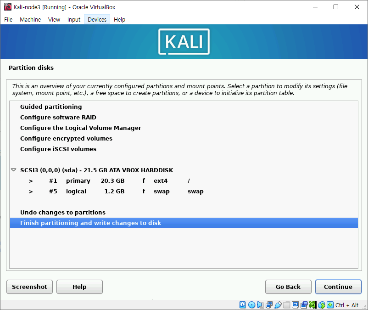Open the Input menu

tap(74, 19)
